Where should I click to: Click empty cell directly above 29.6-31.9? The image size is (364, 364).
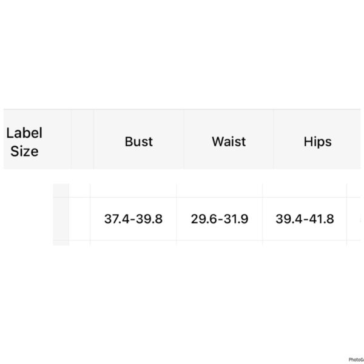click(219, 190)
